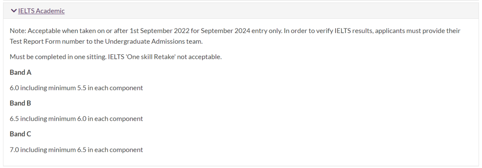The height and width of the screenshot is (168, 482).
Task: Select the Band A heading
Action: pos(21,73)
